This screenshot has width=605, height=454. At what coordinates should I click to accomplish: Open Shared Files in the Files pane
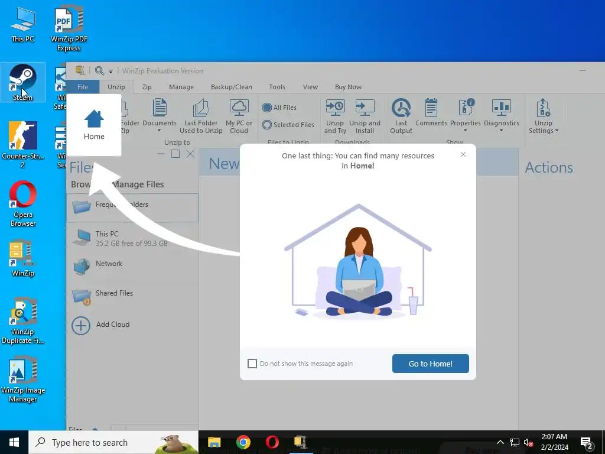point(132,297)
